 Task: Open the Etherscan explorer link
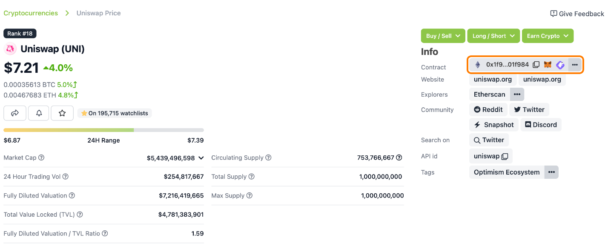(x=489, y=94)
